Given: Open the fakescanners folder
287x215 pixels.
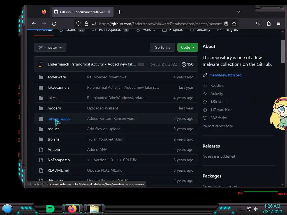Looking at the screenshot, I should tap(59, 87).
